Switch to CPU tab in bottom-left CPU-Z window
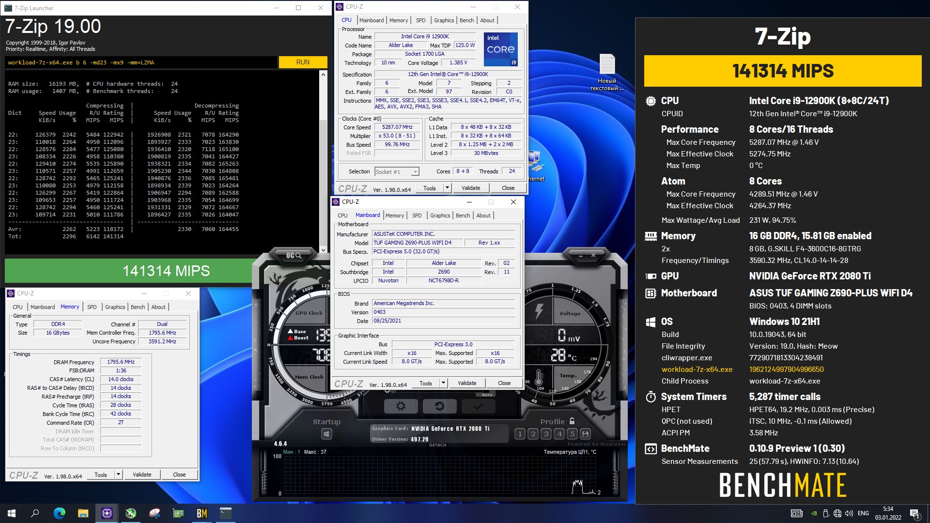This screenshot has height=523, width=930. (17, 307)
